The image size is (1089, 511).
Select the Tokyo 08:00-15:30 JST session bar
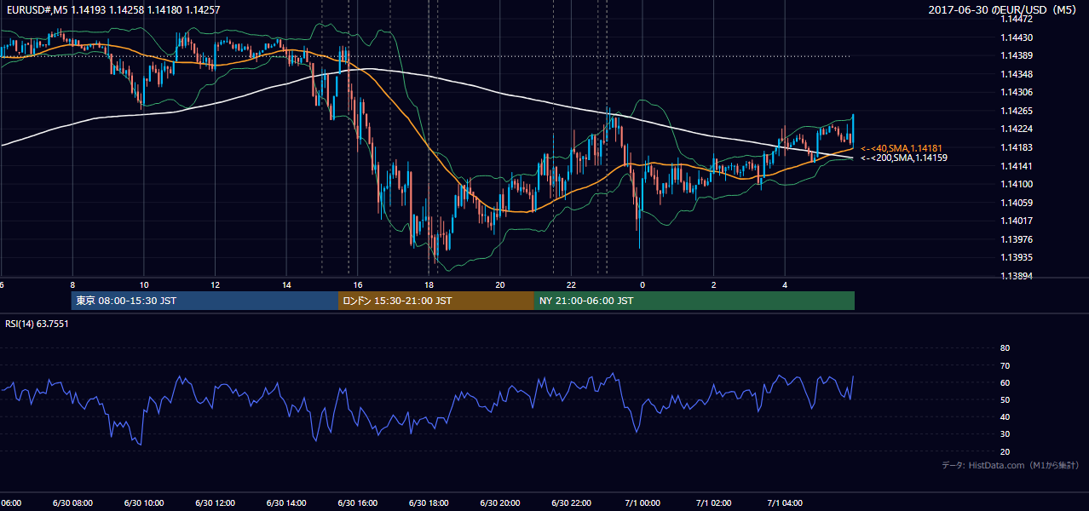(205, 301)
